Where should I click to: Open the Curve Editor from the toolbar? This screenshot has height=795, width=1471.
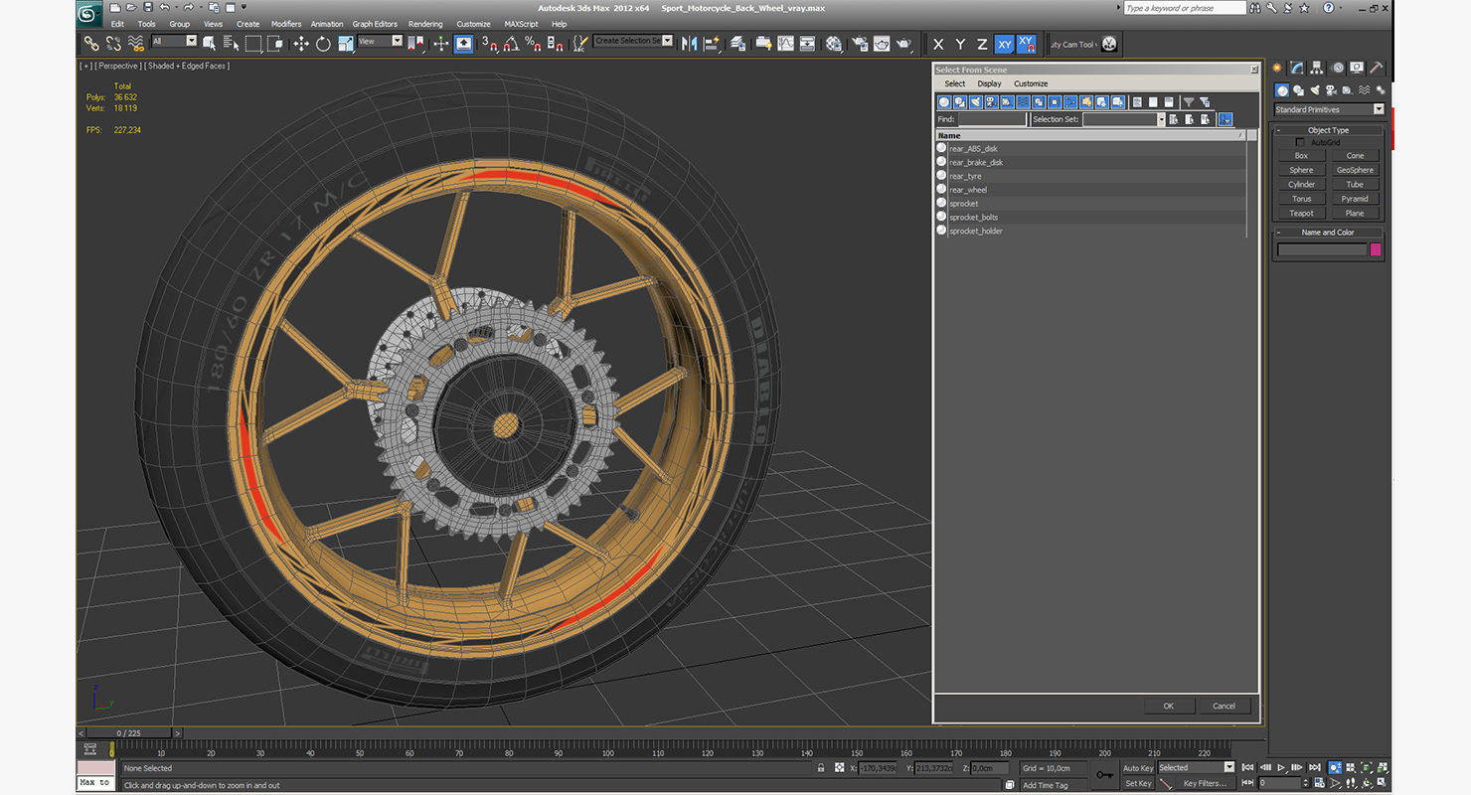point(785,44)
